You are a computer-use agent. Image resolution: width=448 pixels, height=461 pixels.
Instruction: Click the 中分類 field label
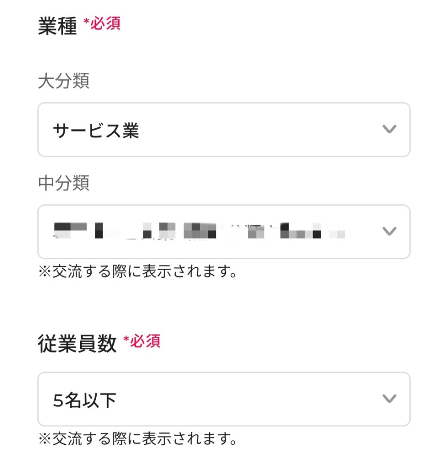pos(63,183)
